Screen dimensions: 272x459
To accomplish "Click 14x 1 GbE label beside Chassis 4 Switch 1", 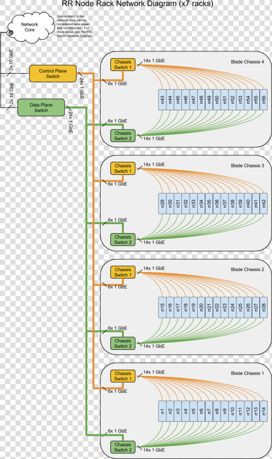I will click(154, 61).
